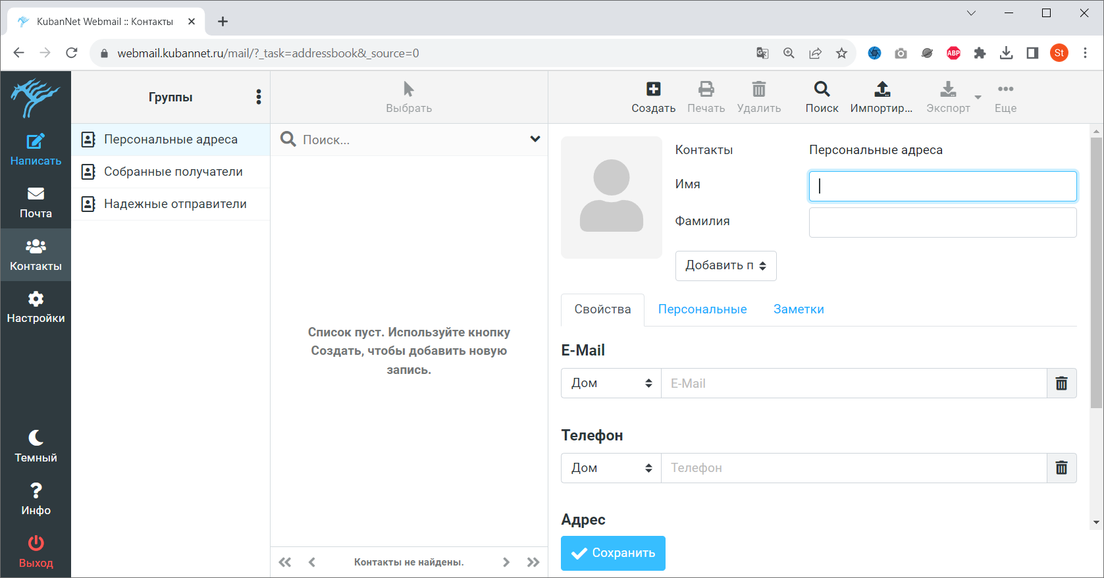Open the Chrome three-dot menu
Screen dimensions: 1104x578
[x=1085, y=53]
